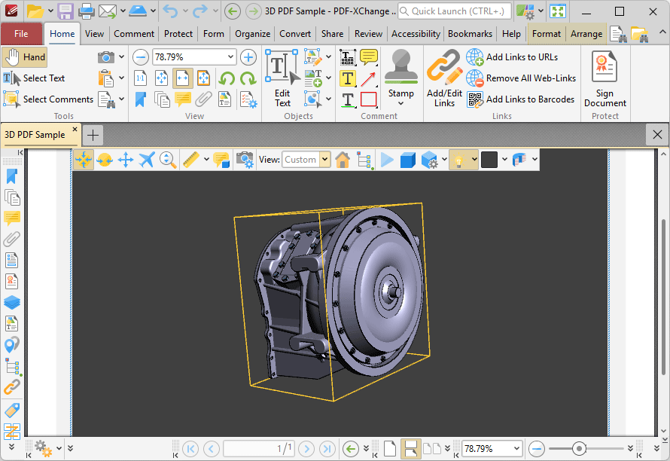The width and height of the screenshot is (670, 461).
Task: Open the File menu
Action: pyautogui.click(x=22, y=33)
